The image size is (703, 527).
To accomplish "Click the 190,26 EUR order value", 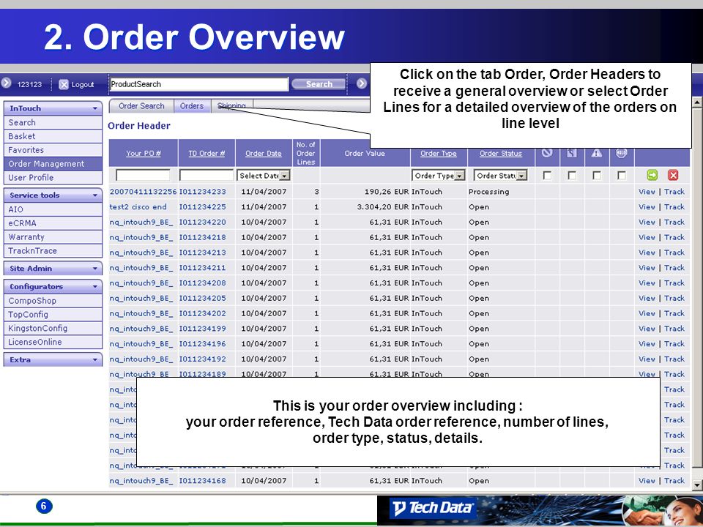I will point(387,192).
